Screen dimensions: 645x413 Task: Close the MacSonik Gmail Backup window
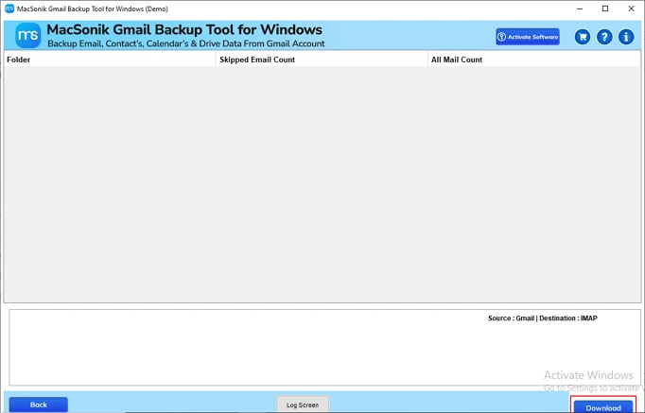point(632,9)
